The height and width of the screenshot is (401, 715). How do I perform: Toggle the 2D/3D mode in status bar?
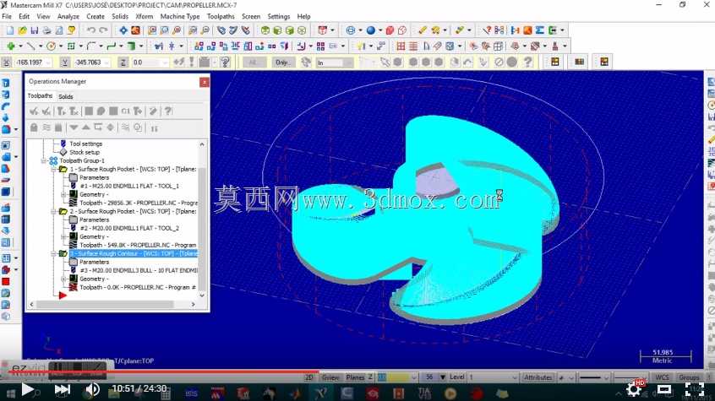tap(309, 377)
